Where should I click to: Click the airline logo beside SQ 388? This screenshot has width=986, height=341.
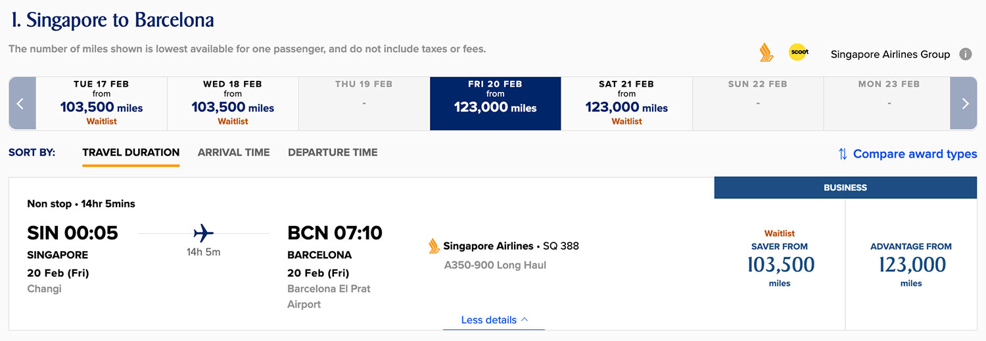coord(434,246)
